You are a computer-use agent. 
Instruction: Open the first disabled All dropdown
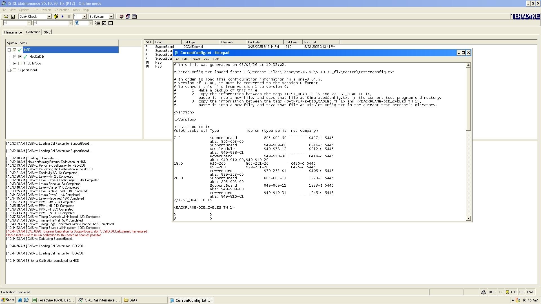[x=29, y=23]
